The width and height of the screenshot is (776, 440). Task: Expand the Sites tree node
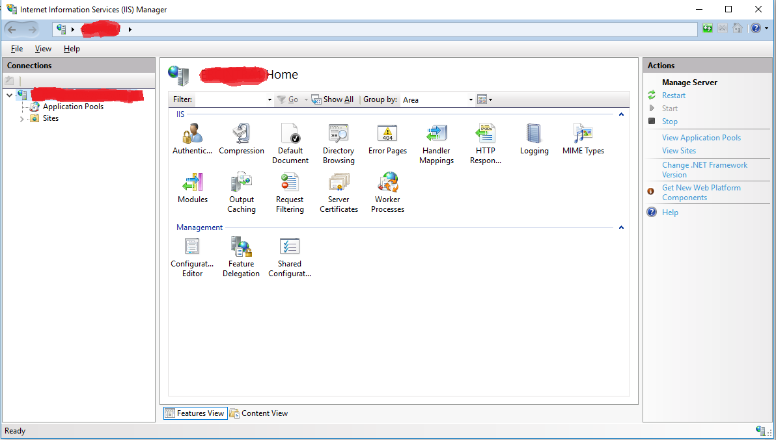click(21, 119)
